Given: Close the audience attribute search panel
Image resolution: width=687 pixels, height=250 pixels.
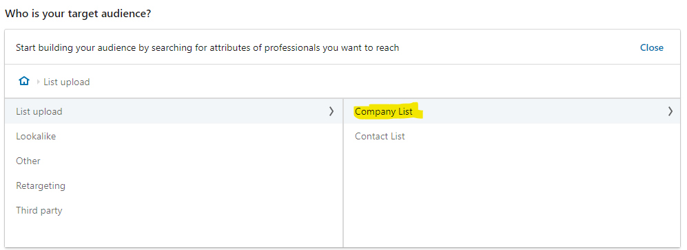Looking at the screenshot, I should 651,47.
